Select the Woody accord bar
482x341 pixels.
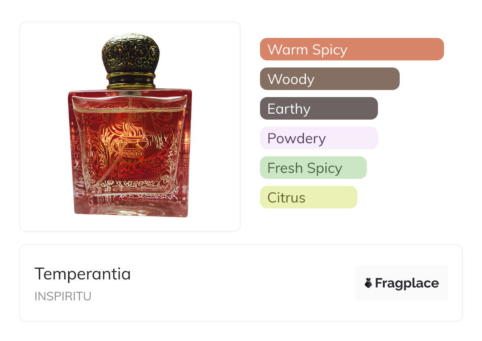[x=330, y=79]
